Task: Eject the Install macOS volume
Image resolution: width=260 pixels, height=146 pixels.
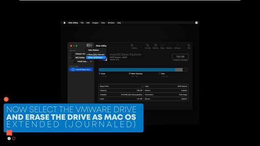Action: [x=91, y=61]
